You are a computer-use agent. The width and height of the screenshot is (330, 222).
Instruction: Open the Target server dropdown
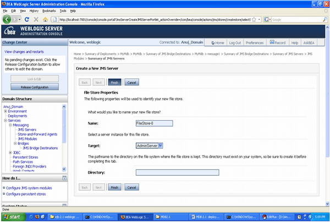(x=160, y=145)
